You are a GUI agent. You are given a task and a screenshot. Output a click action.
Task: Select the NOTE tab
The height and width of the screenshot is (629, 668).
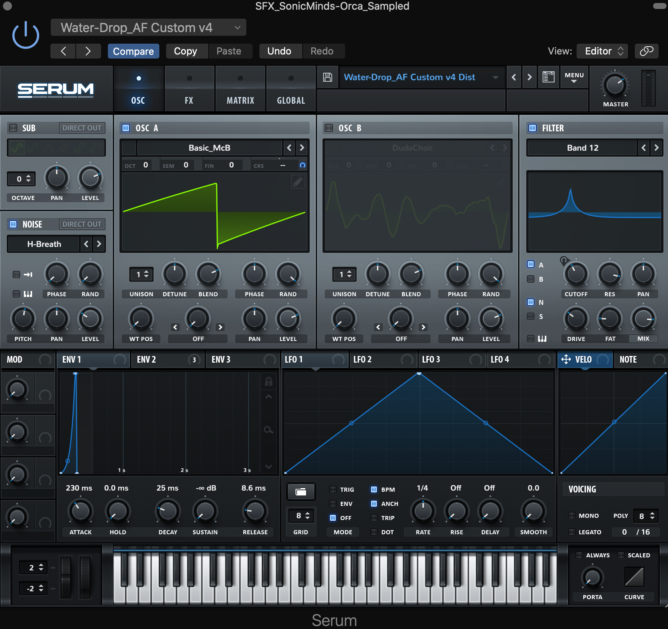(640, 359)
